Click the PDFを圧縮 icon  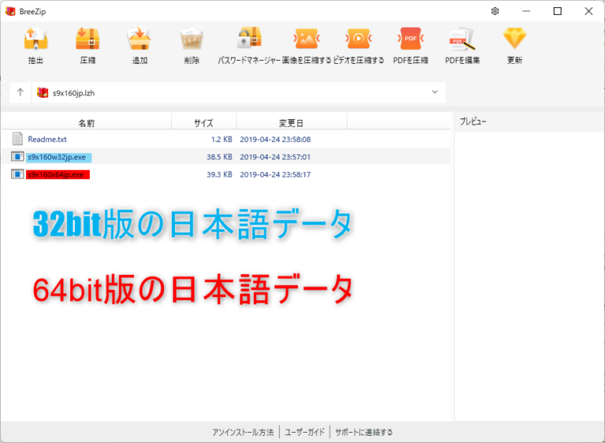pyautogui.click(x=410, y=39)
